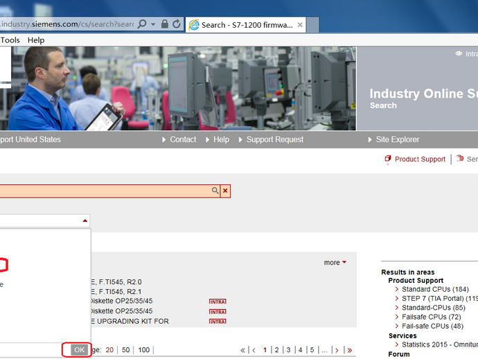Click the Internet Explorer icon on the tab
The image size is (478, 359).
click(x=194, y=25)
